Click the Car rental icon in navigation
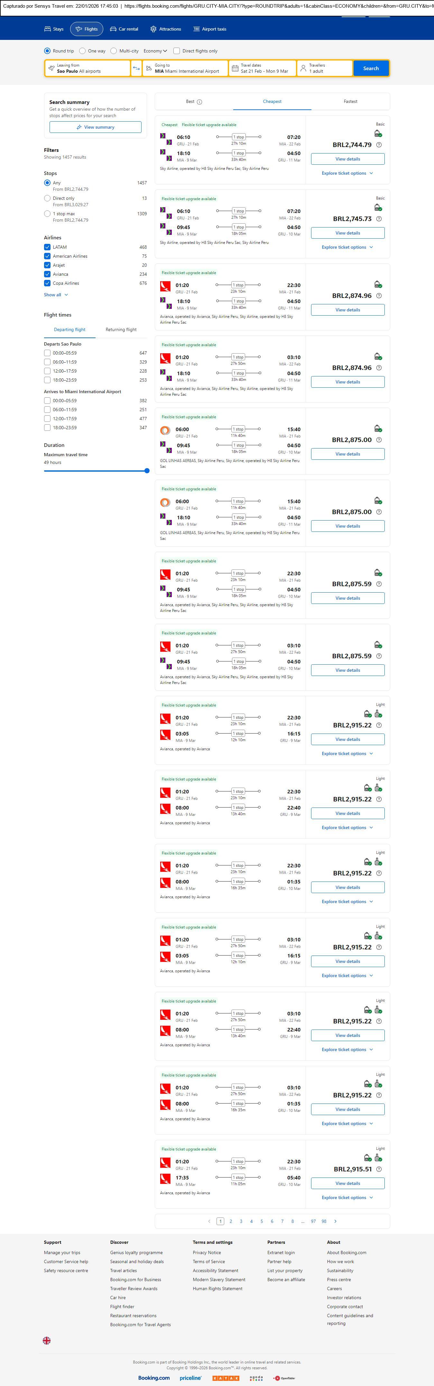 114,29
